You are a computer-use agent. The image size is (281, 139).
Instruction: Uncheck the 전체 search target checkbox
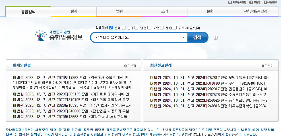pos(111,28)
